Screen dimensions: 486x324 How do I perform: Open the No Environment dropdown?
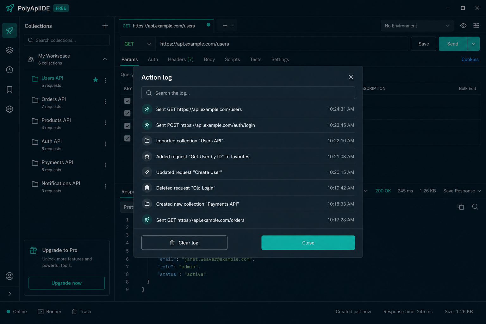point(417,26)
